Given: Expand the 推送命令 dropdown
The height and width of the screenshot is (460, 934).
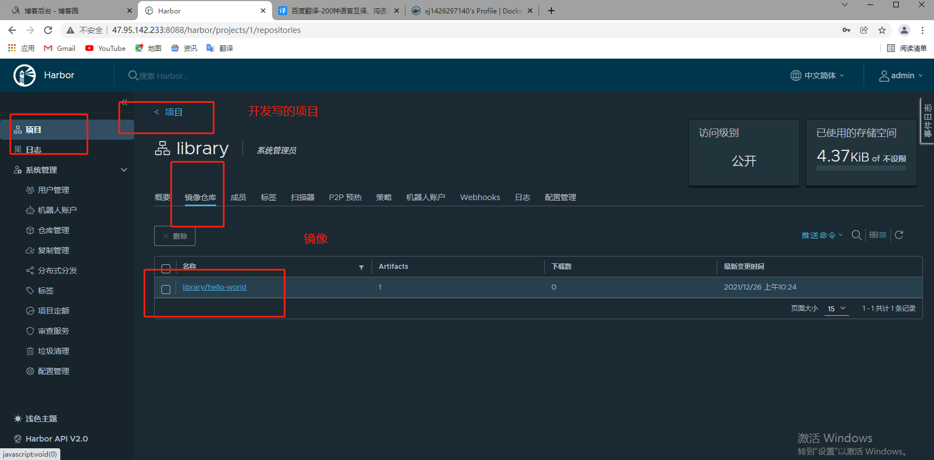Looking at the screenshot, I should [x=822, y=235].
